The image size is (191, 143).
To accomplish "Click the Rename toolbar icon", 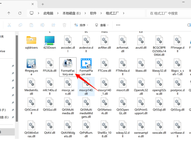I will tap(42, 25).
